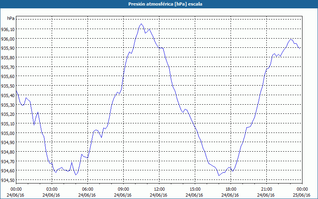This screenshot has height=199, width=318.
Task: Select the 935,20 y-axis value
Action: 8,114
